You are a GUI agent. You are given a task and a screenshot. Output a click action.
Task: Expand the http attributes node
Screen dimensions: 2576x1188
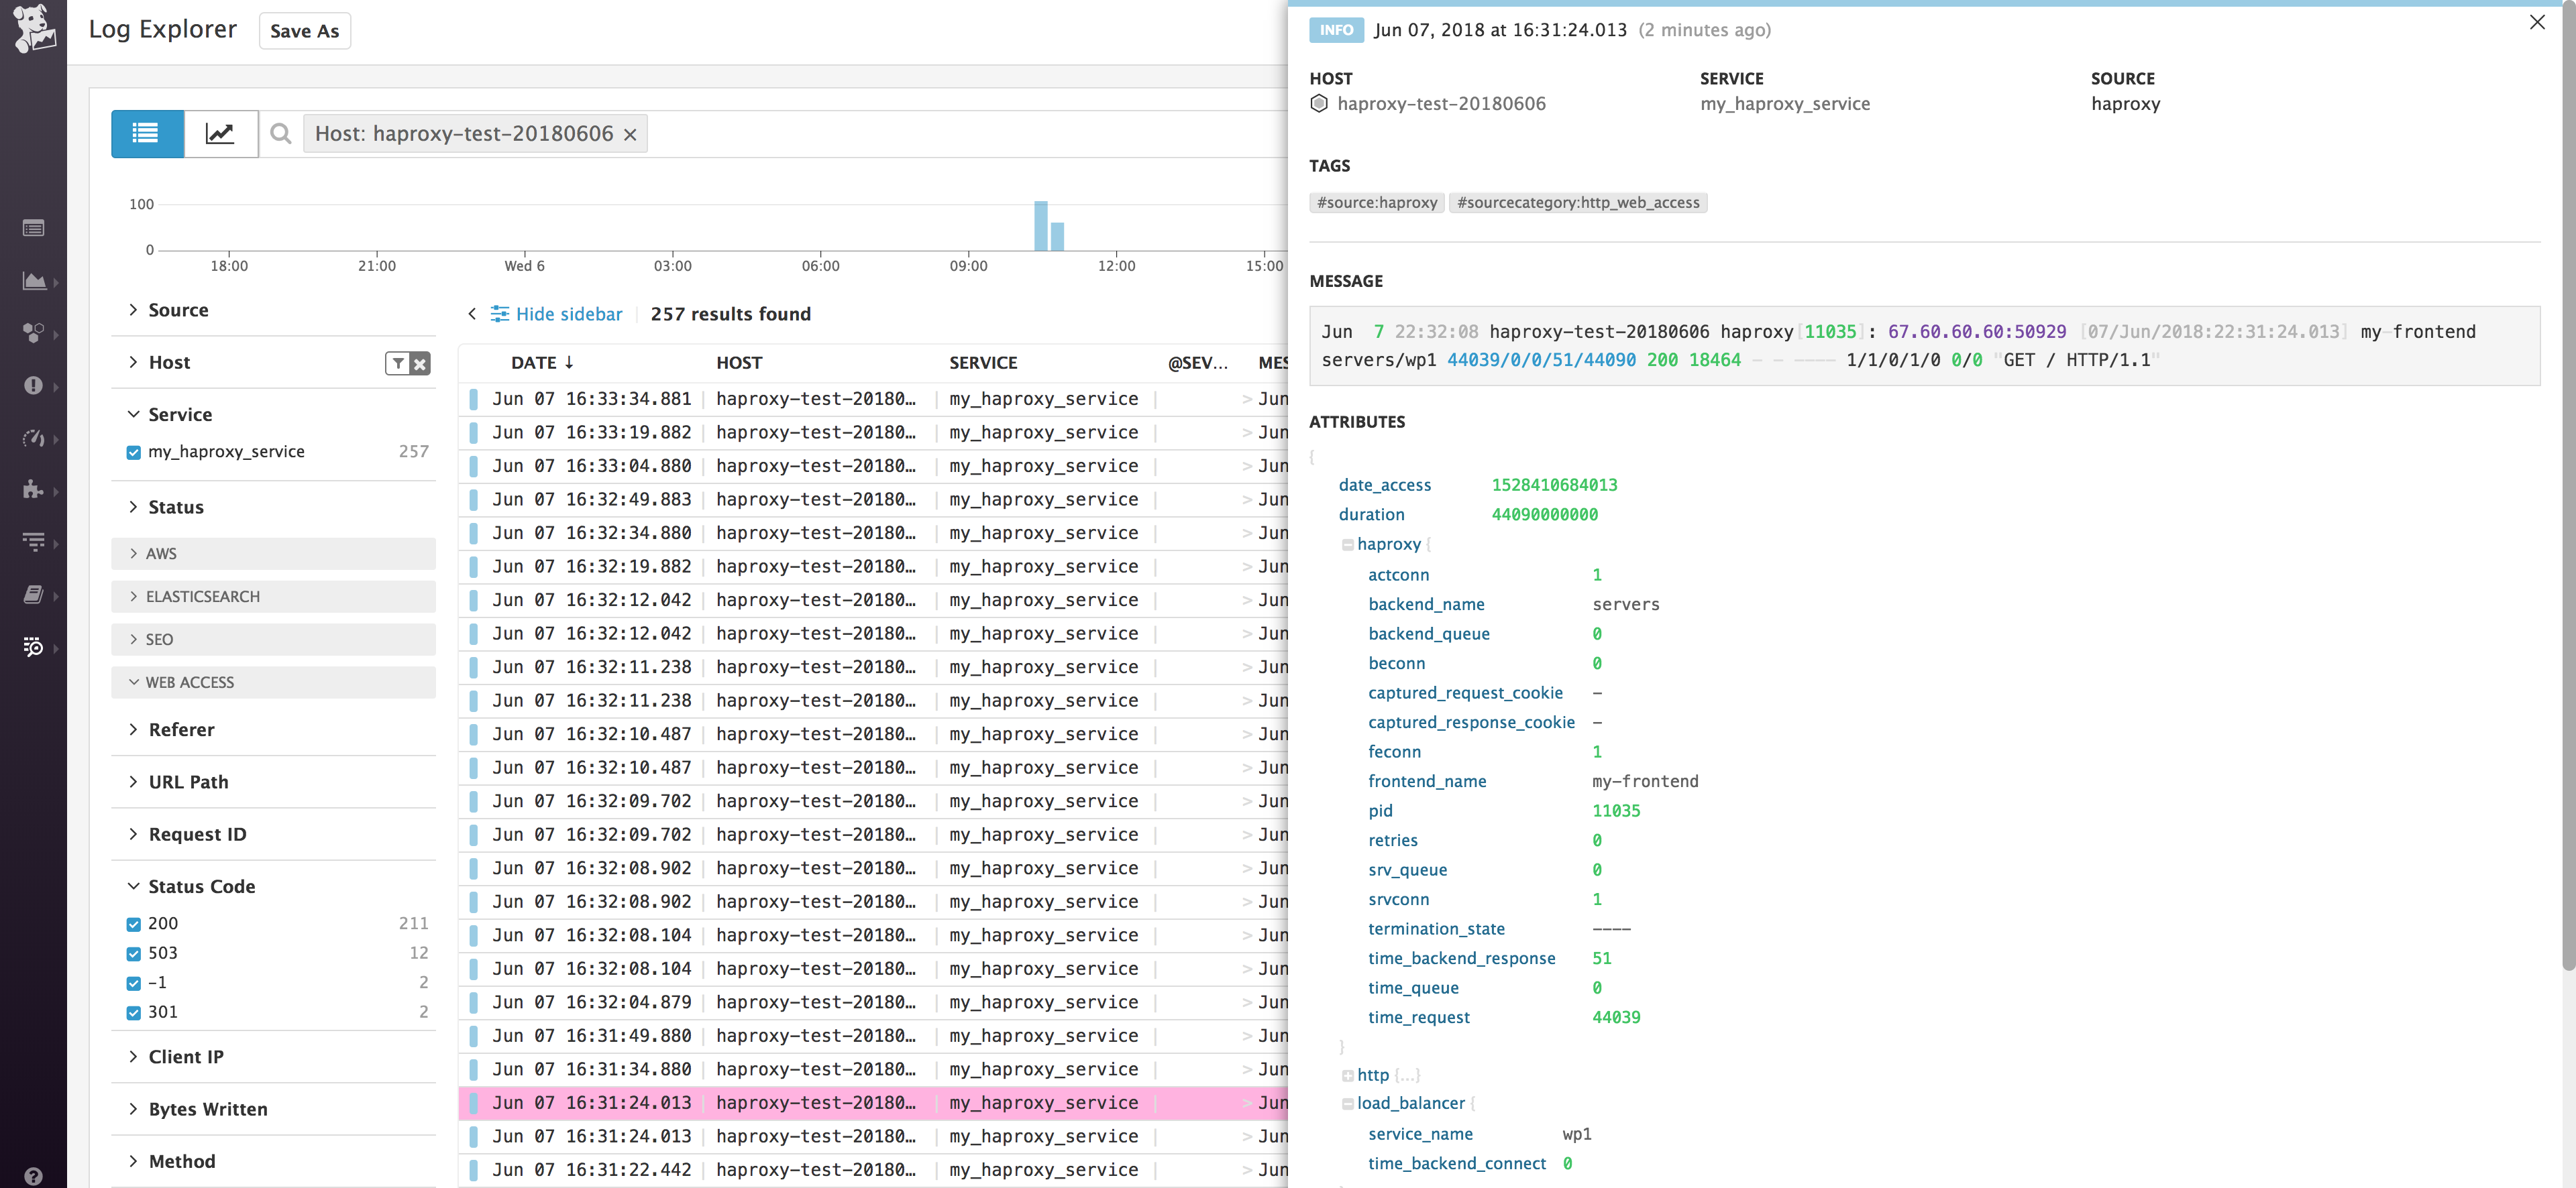[1349, 1075]
